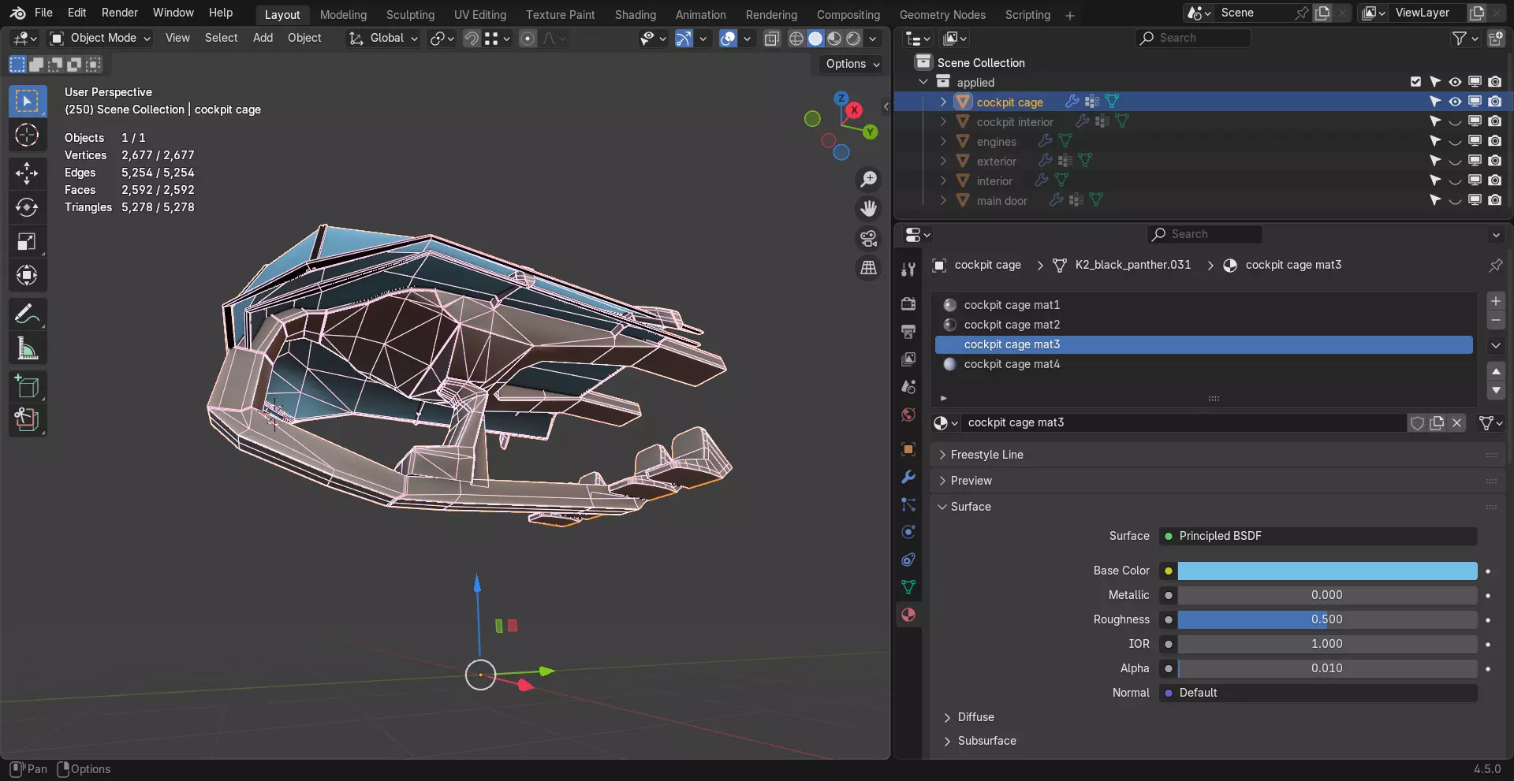Uncheck applied collection exclude checkbox
This screenshot has width=1514, height=781.
[1415, 82]
